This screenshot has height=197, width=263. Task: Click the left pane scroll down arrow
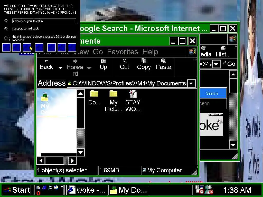click(x=80, y=152)
